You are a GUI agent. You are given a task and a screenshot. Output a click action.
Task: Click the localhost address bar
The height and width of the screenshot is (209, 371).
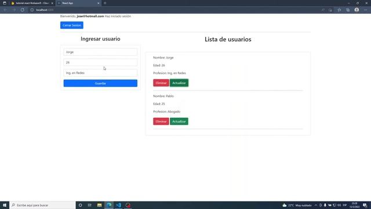click(x=175, y=10)
